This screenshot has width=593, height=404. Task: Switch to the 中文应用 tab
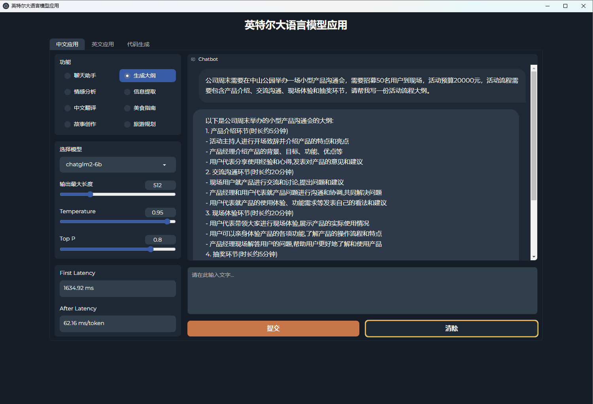[x=67, y=44]
